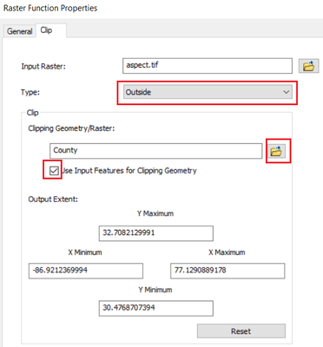The width and height of the screenshot is (323, 347).
Task: Reset the output extent values
Action: pyautogui.click(x=241, y=331)
